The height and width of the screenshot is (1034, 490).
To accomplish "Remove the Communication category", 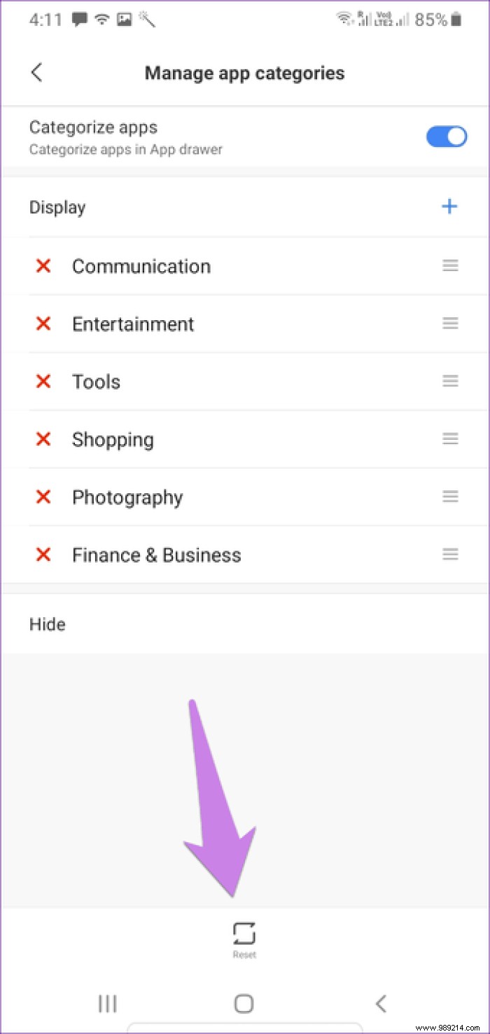I will 43,266.
